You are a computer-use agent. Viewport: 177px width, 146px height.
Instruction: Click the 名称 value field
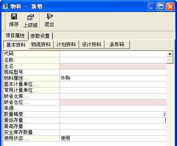pos(113,60)
